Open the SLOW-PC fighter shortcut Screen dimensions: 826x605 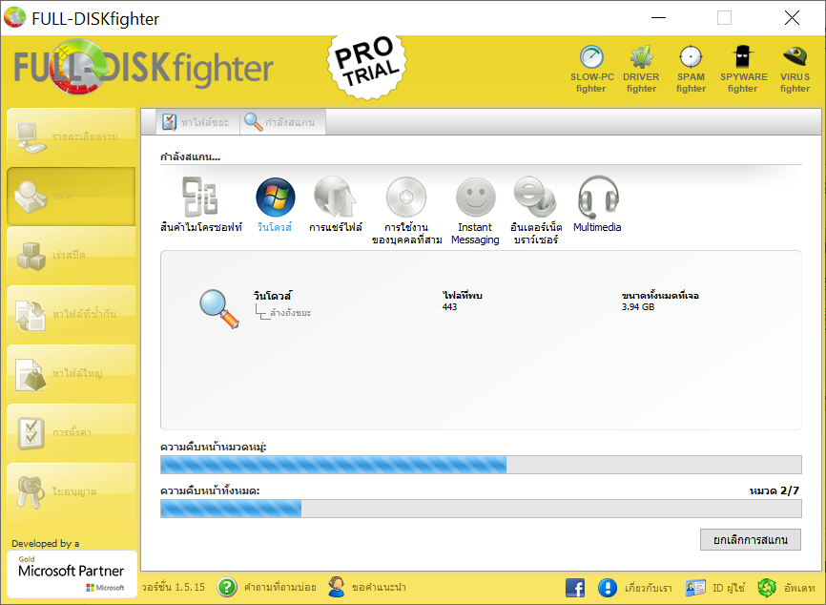(591, 70)
